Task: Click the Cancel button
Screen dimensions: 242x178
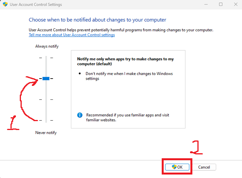Action: point(204,167)
